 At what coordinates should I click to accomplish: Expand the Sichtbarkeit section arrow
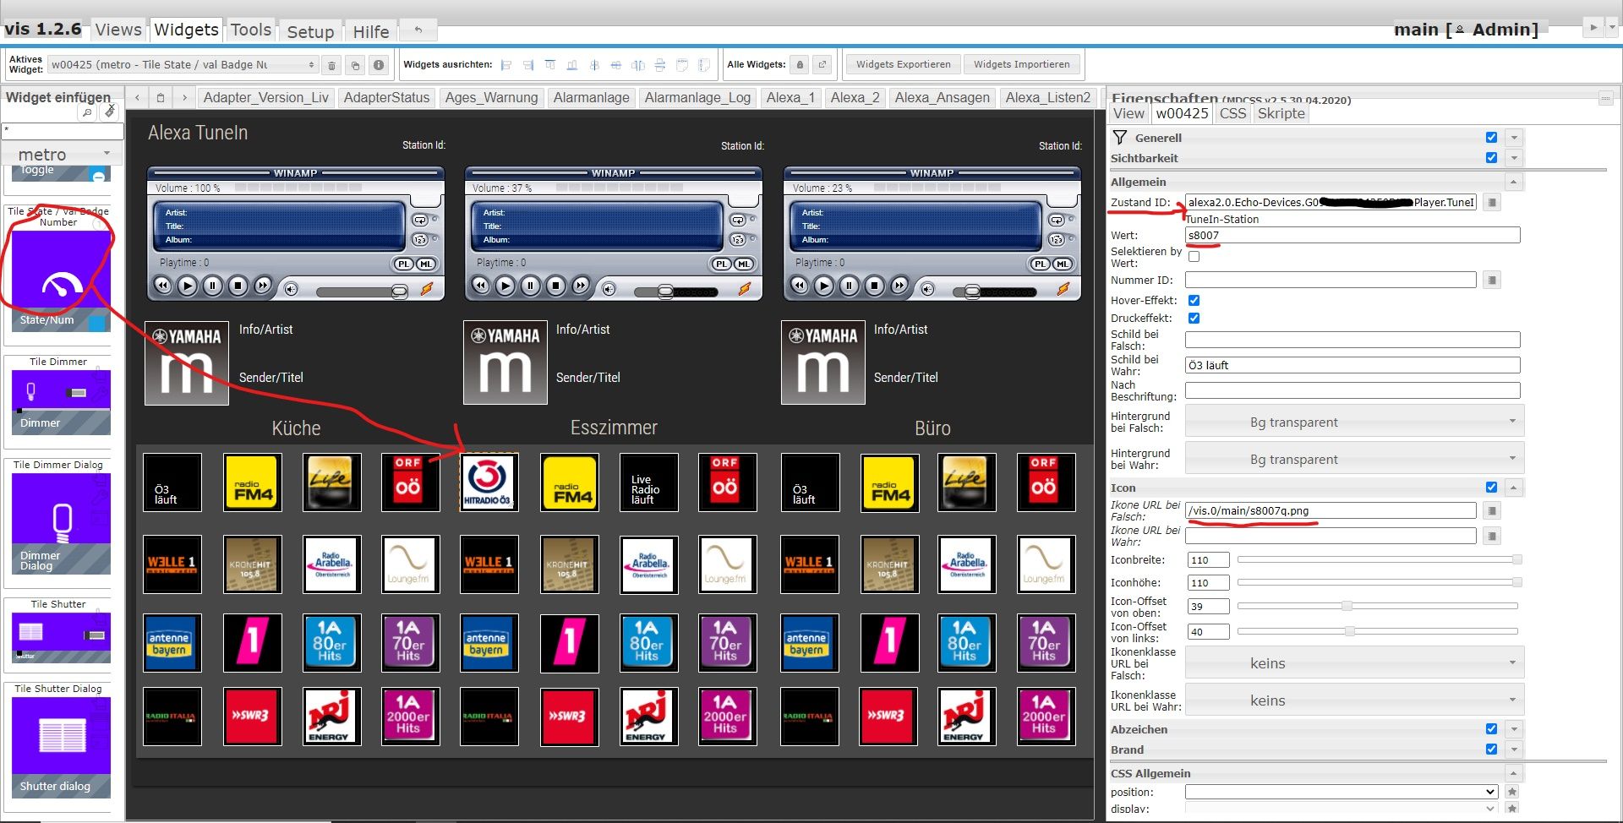[1514, 158]
